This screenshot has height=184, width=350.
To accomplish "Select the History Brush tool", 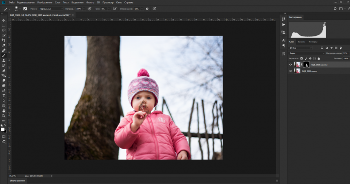I will [4, 66].
